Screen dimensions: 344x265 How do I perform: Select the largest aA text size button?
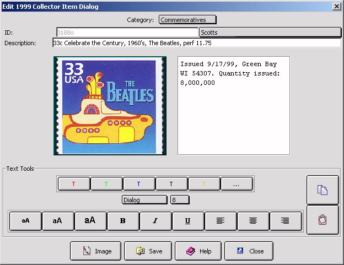[x=90, y=221]
